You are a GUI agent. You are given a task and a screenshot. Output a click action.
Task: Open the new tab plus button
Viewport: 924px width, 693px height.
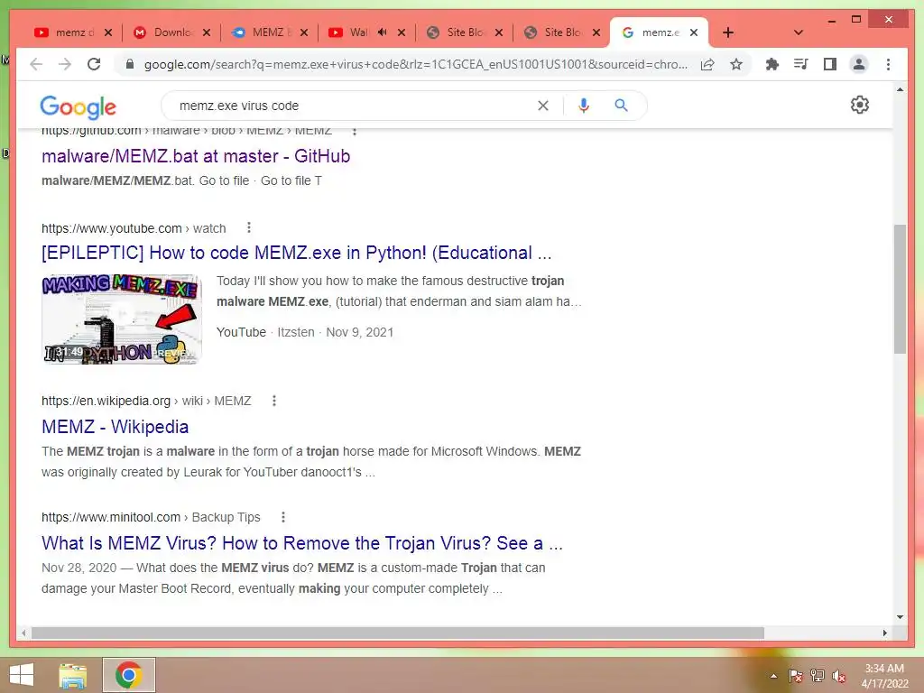tap(728, 32)
